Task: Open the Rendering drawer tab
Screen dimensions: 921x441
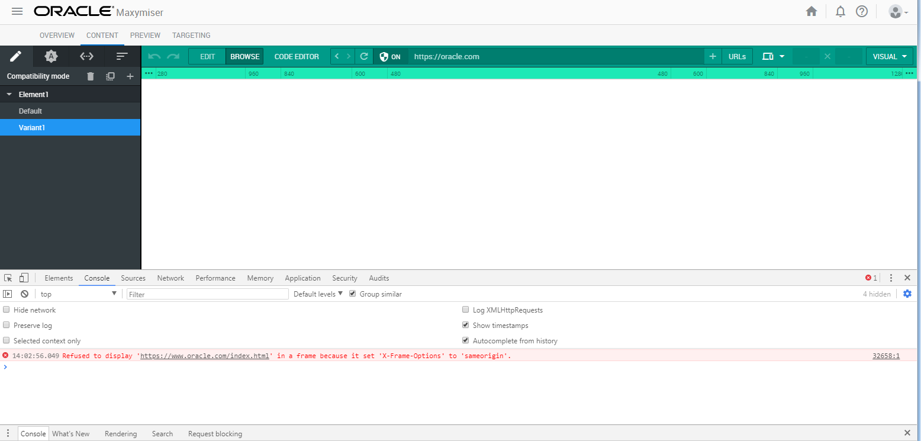Action: coord(121,434)
